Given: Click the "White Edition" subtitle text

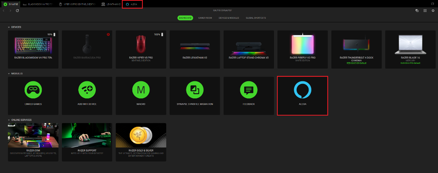Looking at the screenshot, I should coord(303,61).
